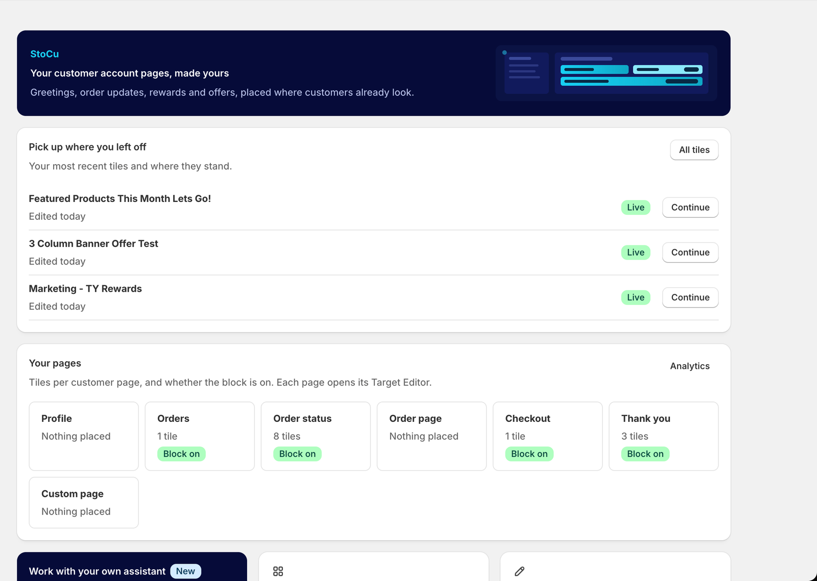
Task: Click the pencil edit icon
Action: point(519,571)
